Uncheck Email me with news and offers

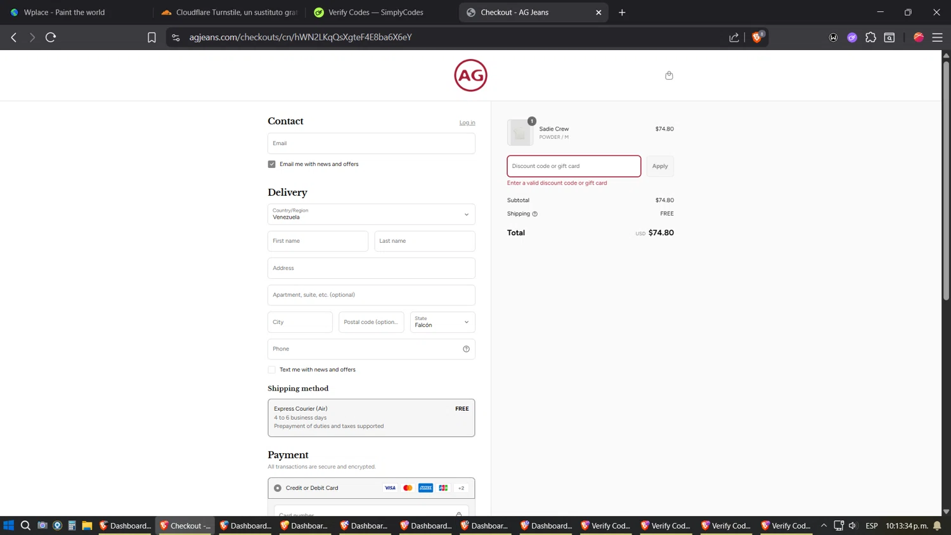coord(271,164)
